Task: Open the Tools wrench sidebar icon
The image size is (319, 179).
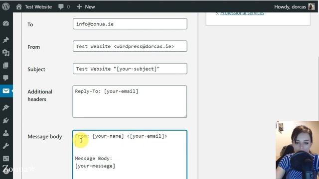Action: tap(6, 146)
